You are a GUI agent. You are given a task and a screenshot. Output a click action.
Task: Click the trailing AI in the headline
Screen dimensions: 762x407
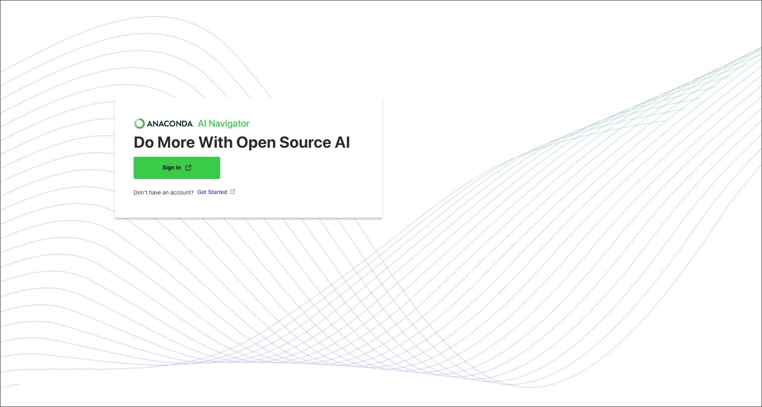tap(343, 143)
